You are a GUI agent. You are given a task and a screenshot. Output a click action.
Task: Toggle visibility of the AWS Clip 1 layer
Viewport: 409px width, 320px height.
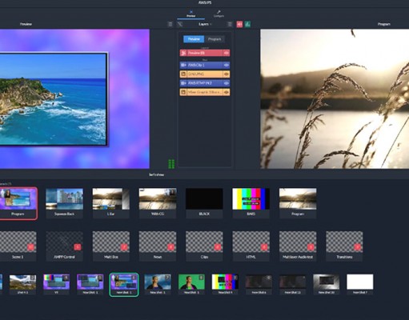227,65
